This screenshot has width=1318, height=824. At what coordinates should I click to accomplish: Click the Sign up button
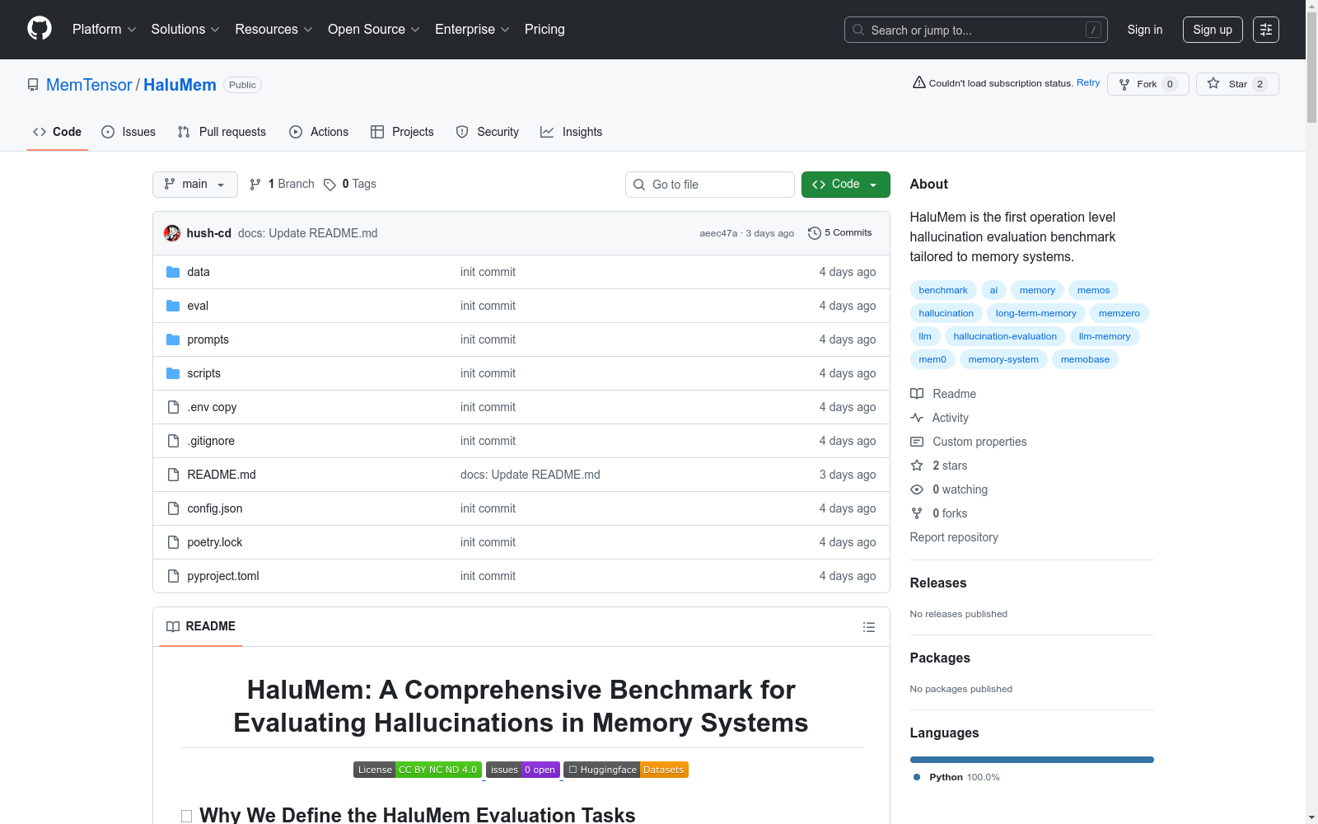[1213, 30]
